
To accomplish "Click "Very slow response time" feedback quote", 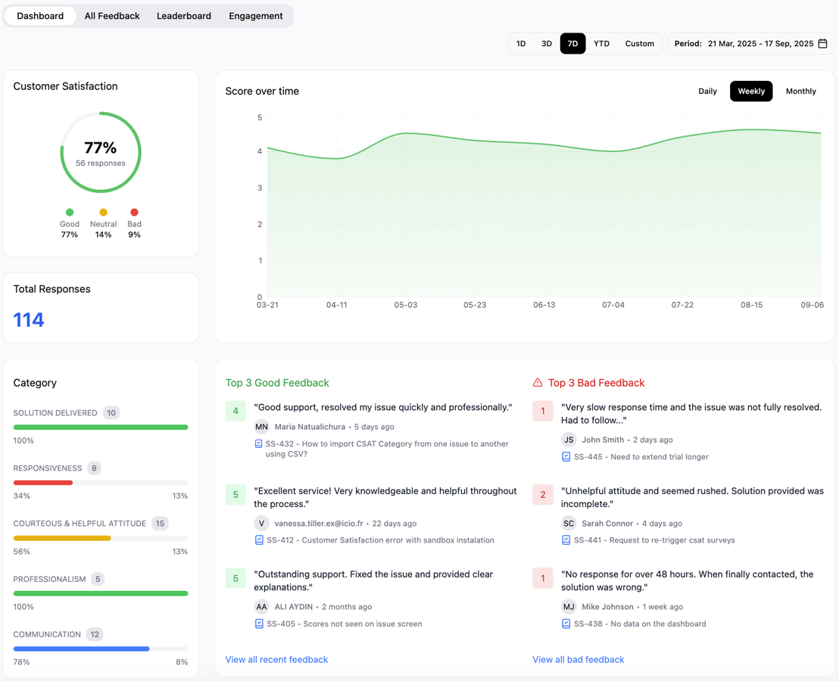I will click(x=691, y=414).
